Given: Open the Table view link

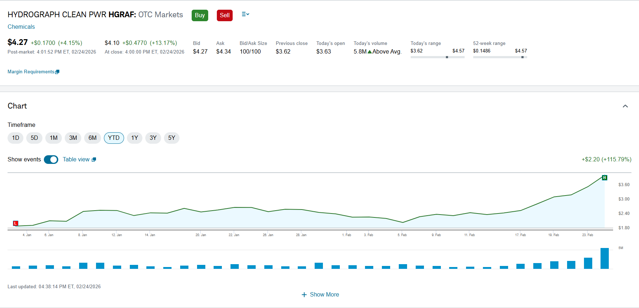Looking at the screenshot, I should pyautogui.click(x=76, y=160).
